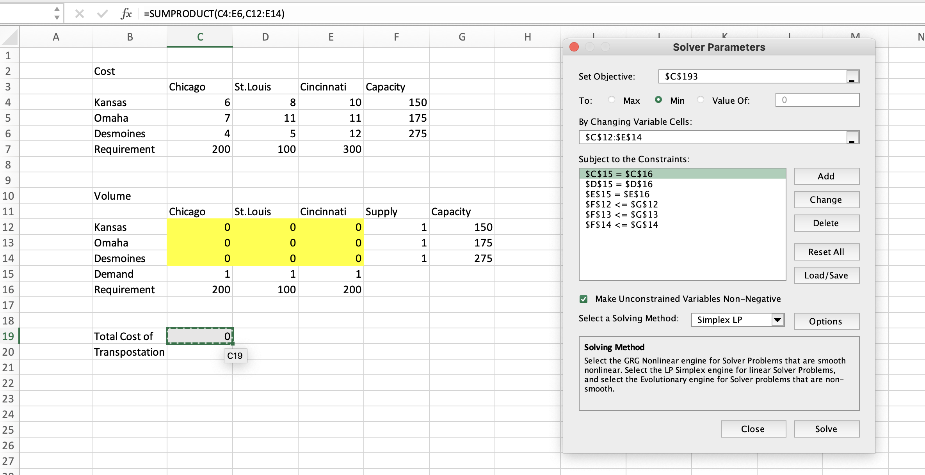Image resolution: width=925 pixels, height=475 pixels.
Task: Click the fx insert function icon
Action: click(x=126, y=14)
